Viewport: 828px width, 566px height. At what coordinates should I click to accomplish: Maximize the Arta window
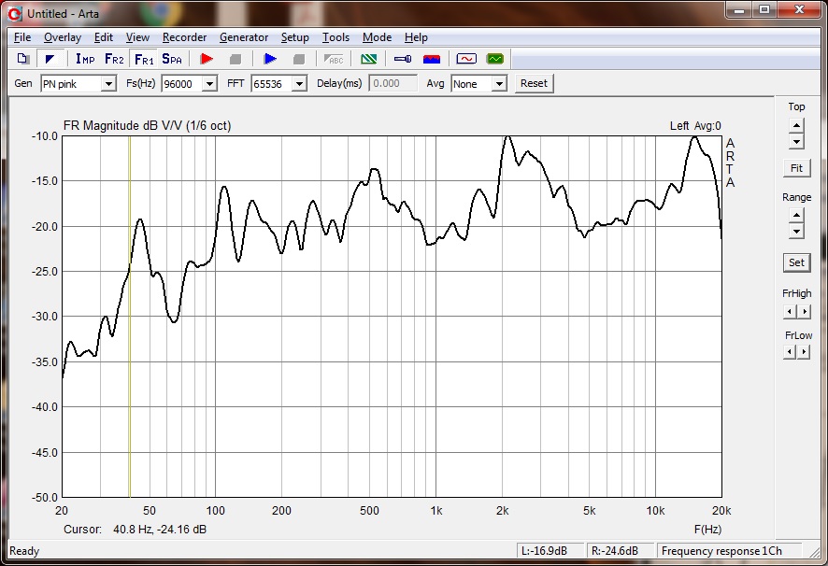[x=764, y=10]
